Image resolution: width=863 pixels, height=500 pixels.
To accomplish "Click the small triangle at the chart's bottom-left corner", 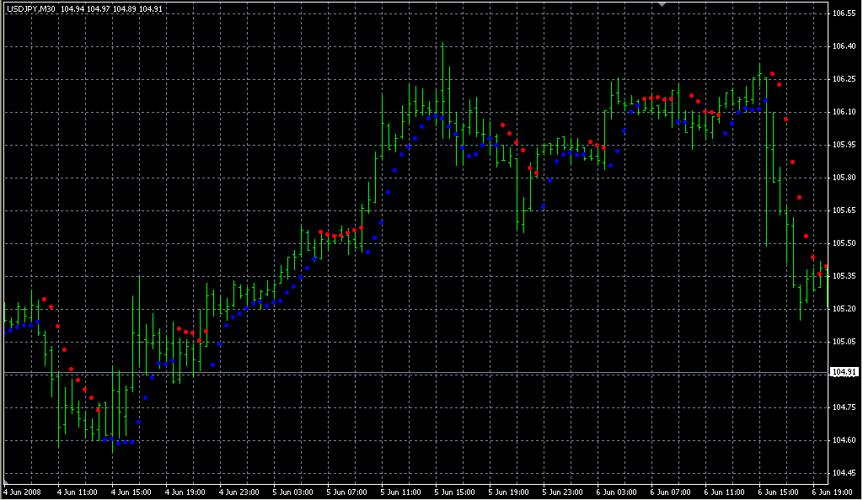I will coord(6,482).
